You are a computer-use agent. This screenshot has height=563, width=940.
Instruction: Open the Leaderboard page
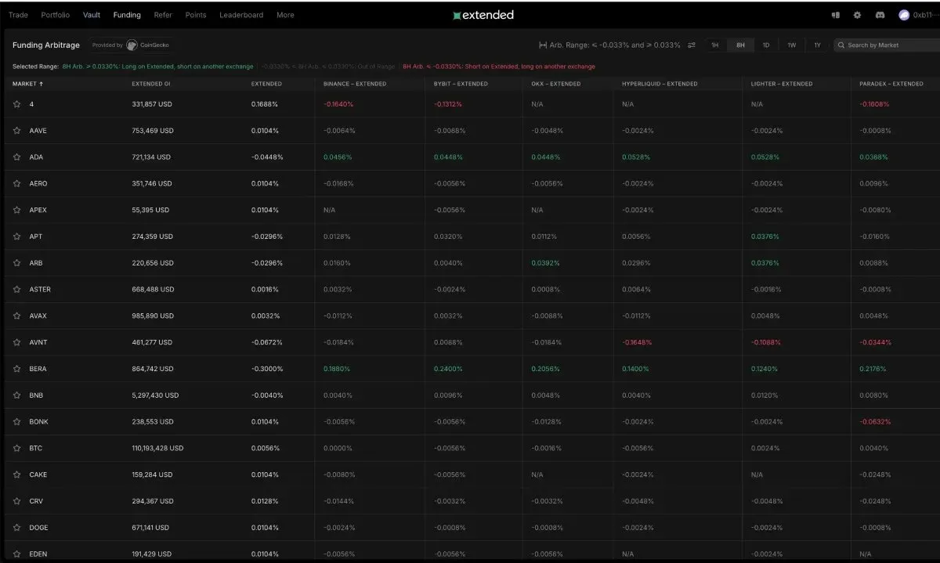point(241,15)
